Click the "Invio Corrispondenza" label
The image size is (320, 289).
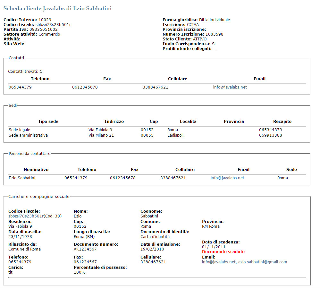point(187,44)
